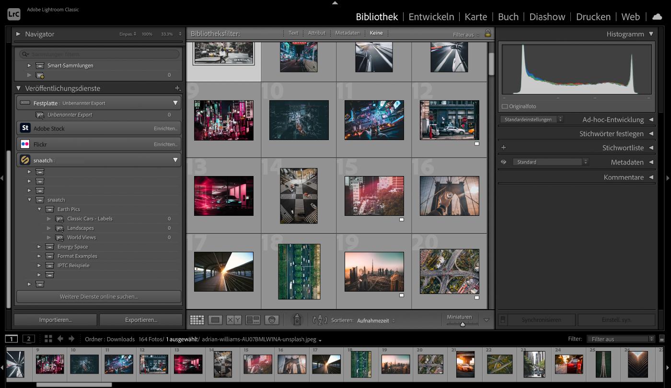Activate Survey view
This screenshot has width=671, height=388.
tap(253, 319)
